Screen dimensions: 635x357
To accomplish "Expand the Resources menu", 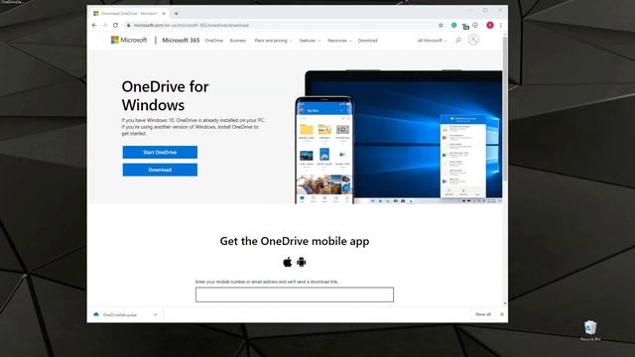I will point(339,41).
